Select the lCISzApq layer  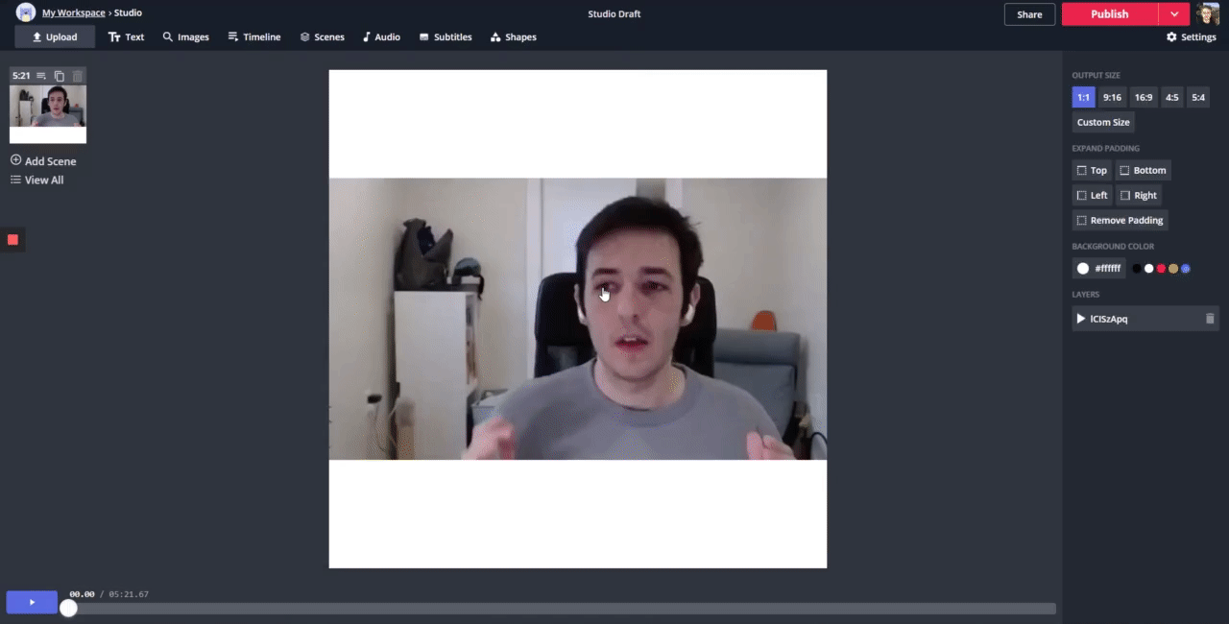1145,319
